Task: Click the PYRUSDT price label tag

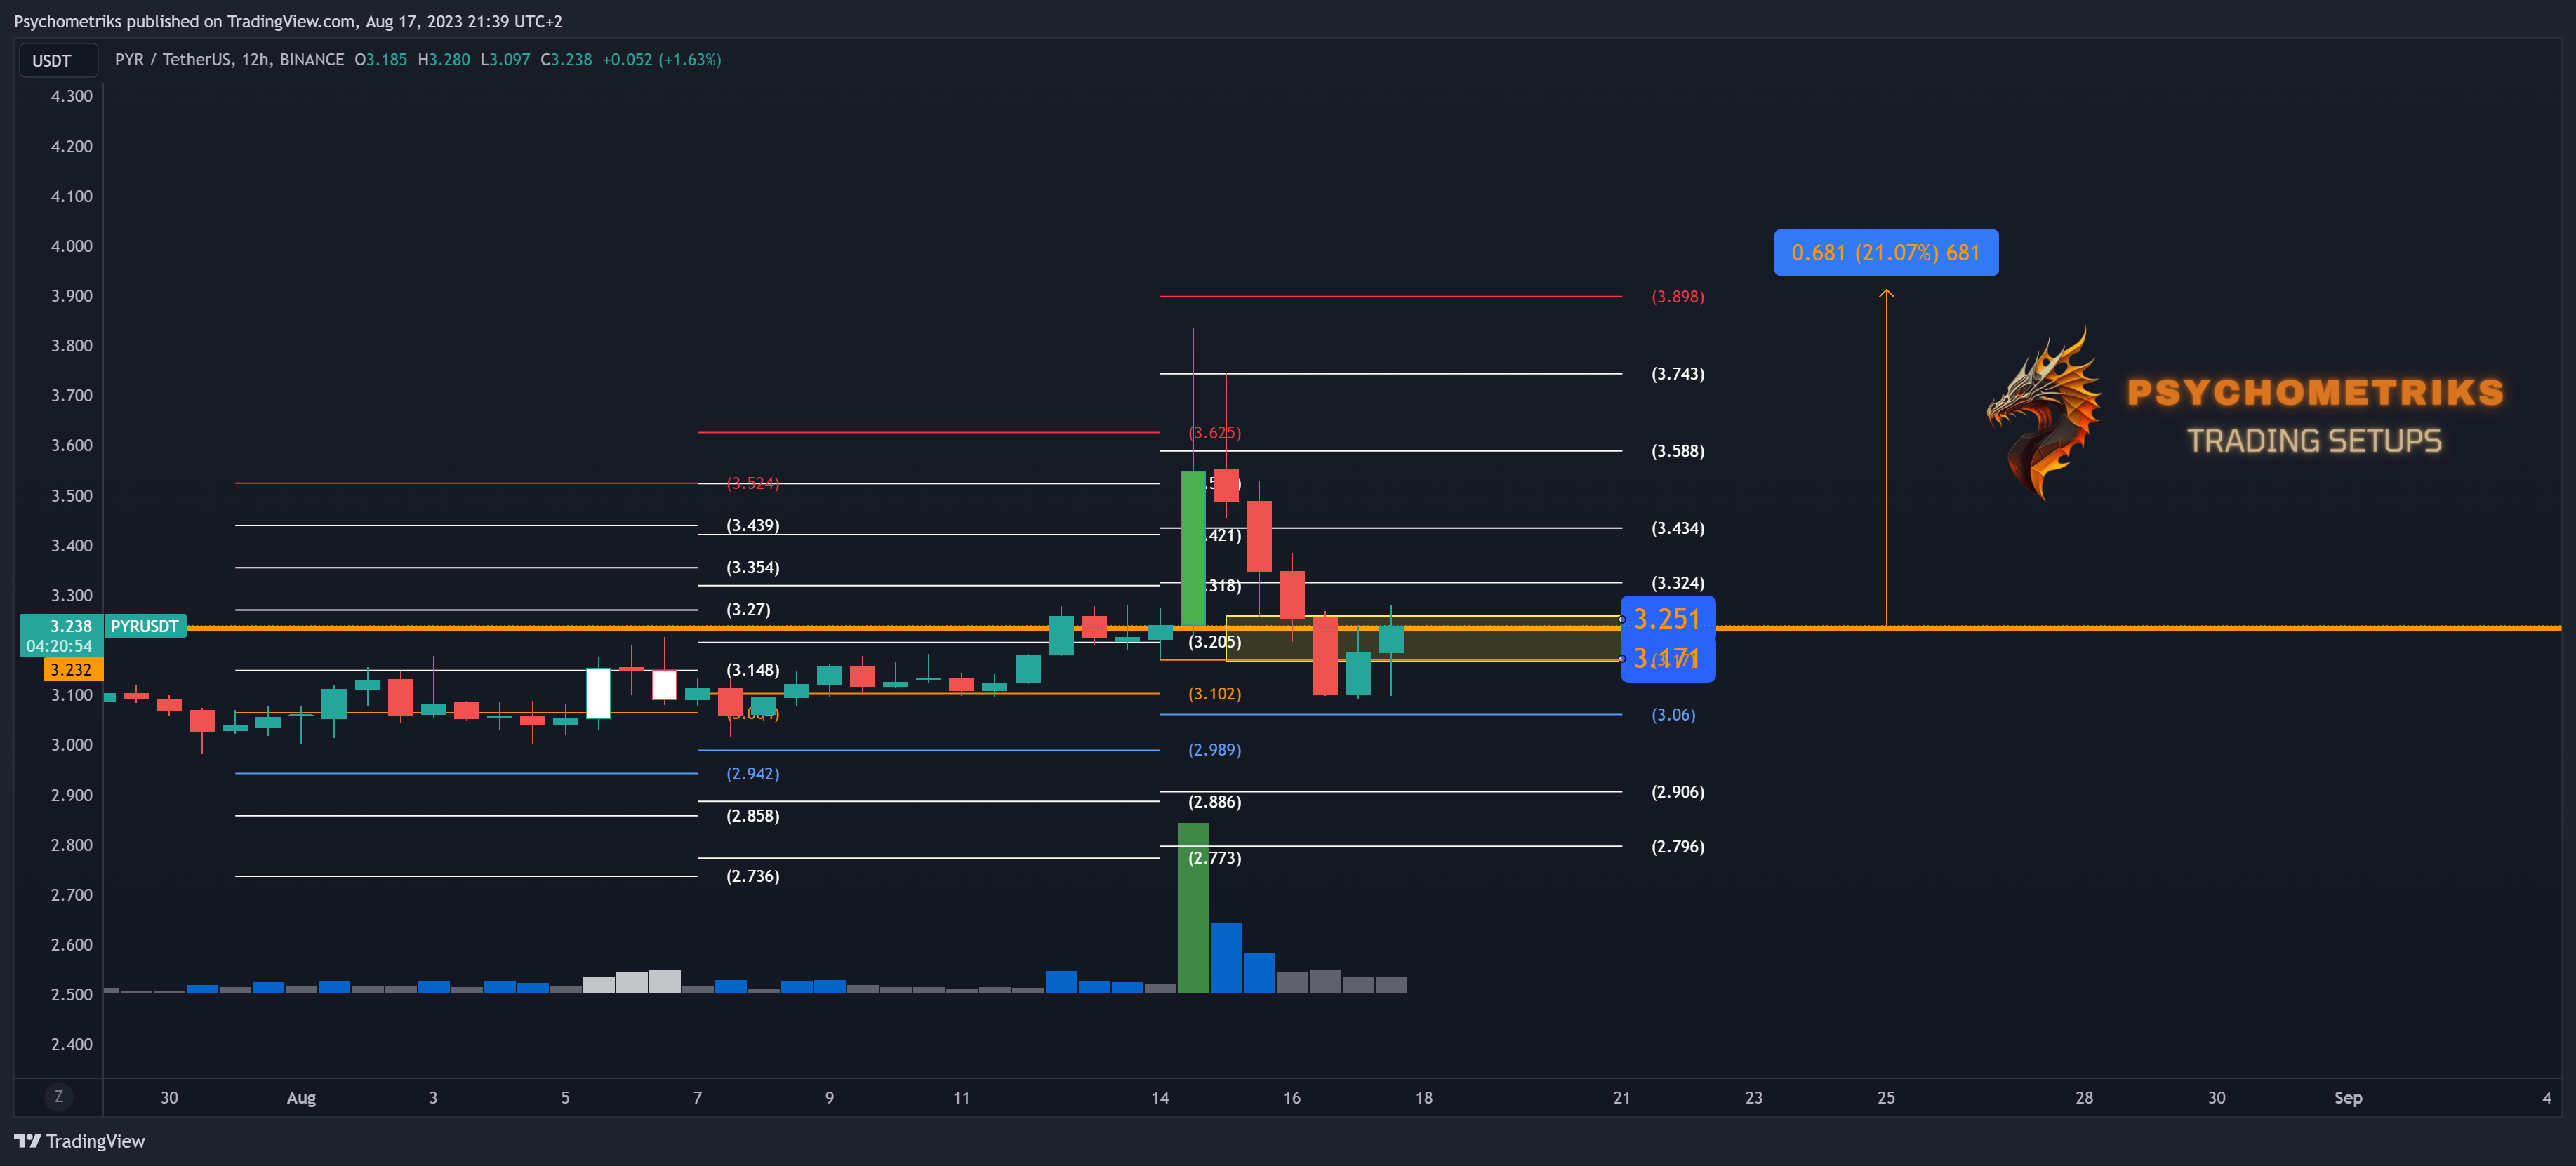Action: point(145,626)
